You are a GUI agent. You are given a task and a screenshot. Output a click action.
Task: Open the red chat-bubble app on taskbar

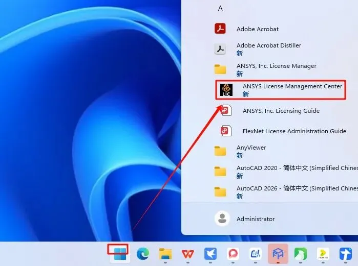click(233, 254)
